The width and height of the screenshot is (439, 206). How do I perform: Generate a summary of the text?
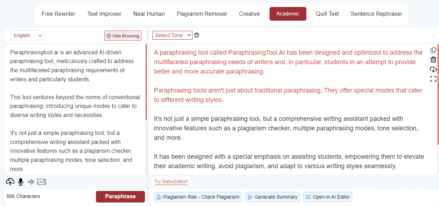272,197
